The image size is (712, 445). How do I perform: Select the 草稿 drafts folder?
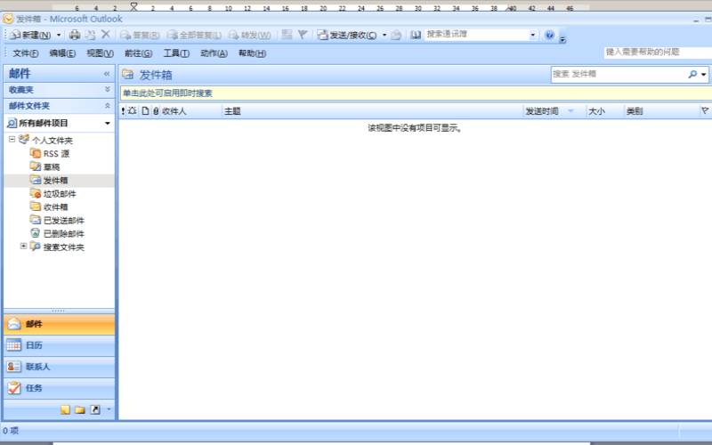pyautogui.click(x=52, y=166)
